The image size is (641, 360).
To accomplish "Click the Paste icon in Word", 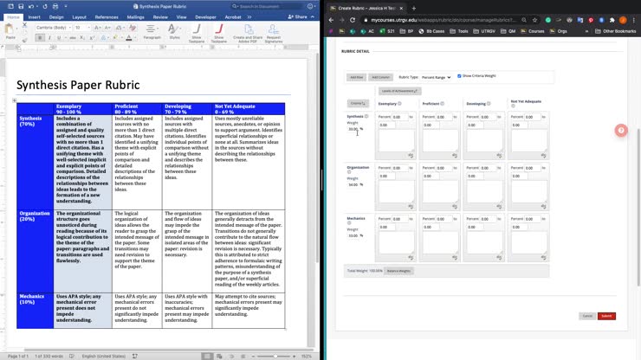I will (9, 29).
